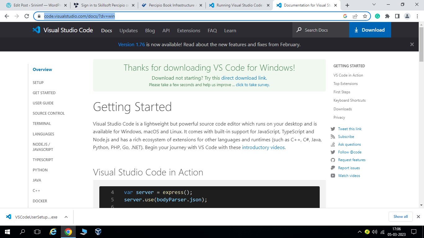Click the take survey link
The image size is (424, 238).
252,85
